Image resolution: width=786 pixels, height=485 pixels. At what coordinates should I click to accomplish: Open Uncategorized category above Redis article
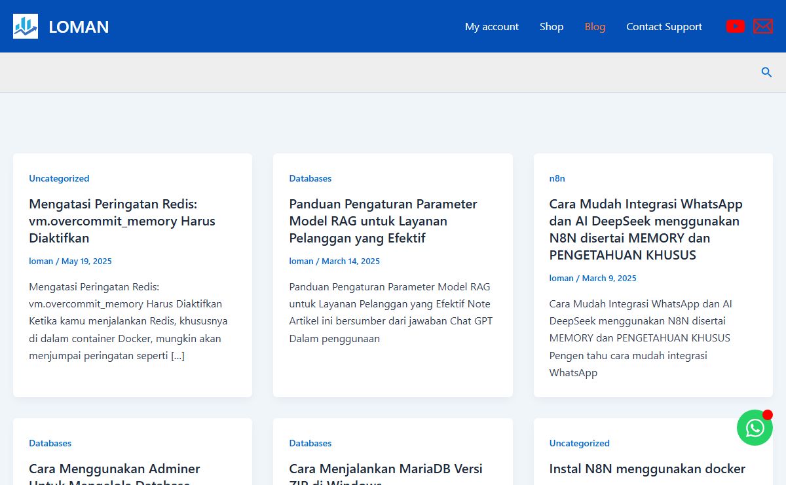59,178
